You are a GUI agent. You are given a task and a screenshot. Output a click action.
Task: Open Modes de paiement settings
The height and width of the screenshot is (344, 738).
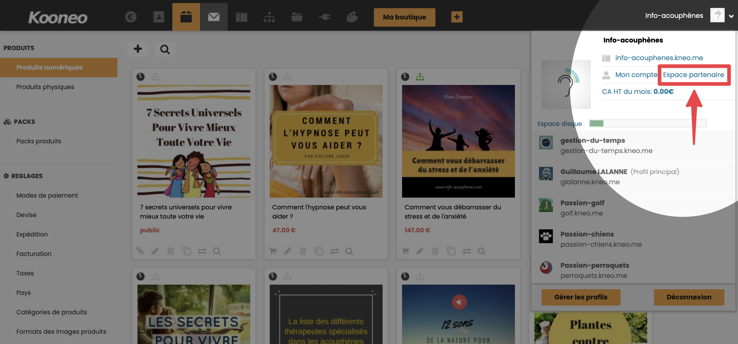click(x=47, y=196)
